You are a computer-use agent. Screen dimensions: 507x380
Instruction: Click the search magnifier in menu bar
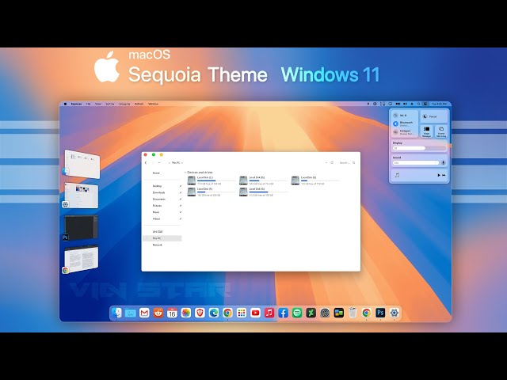coord(418,104)
